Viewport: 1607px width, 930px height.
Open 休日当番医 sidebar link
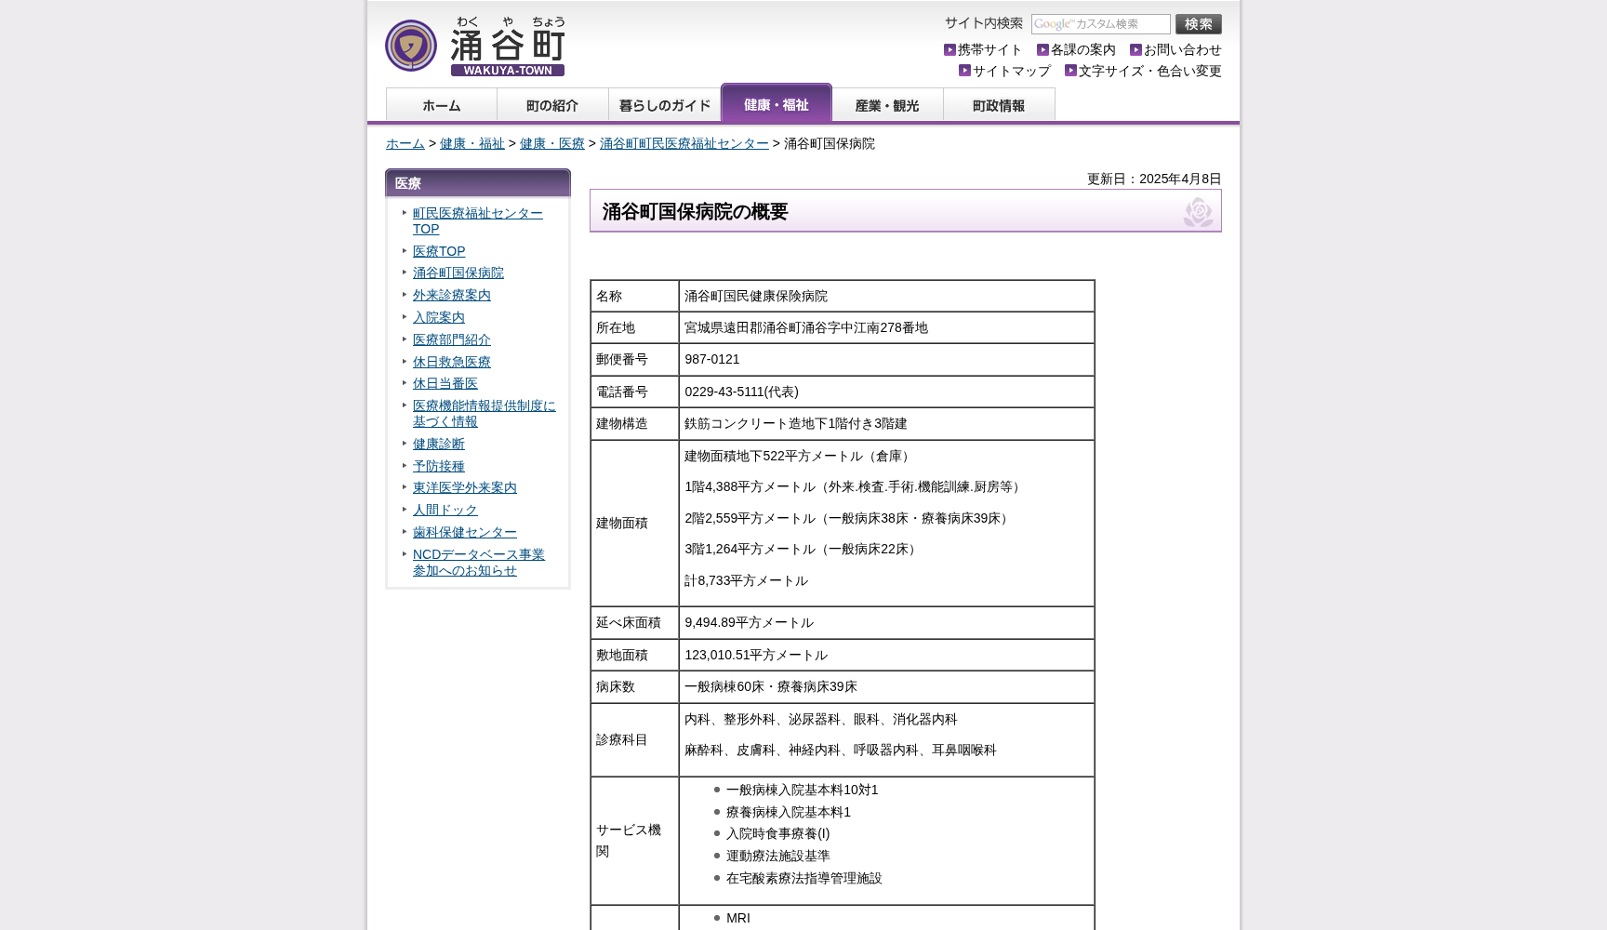(x=445, y=383)
